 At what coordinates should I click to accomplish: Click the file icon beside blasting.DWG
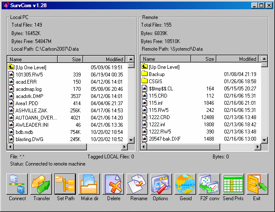click(11, 139)
